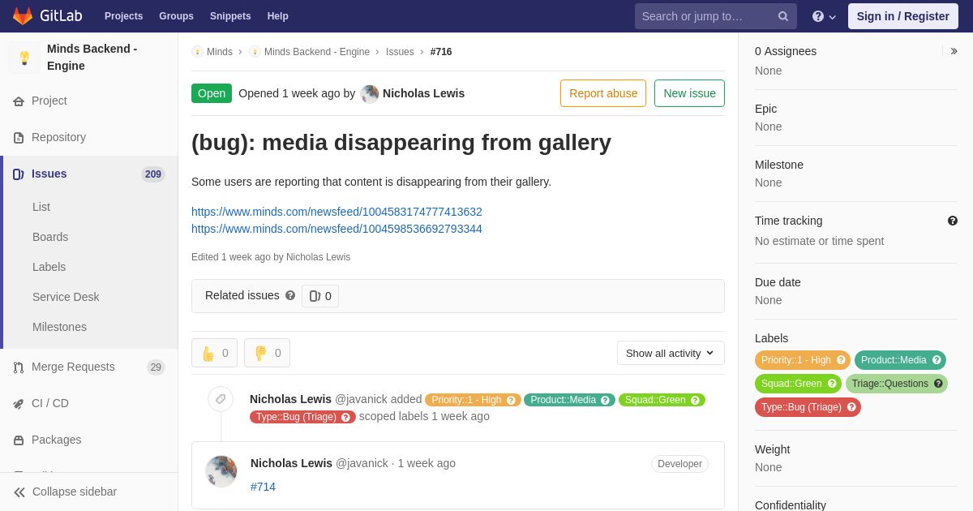Click the Report abuse button
This screenshot has height=511, width=973.
(x=603, y=93)
